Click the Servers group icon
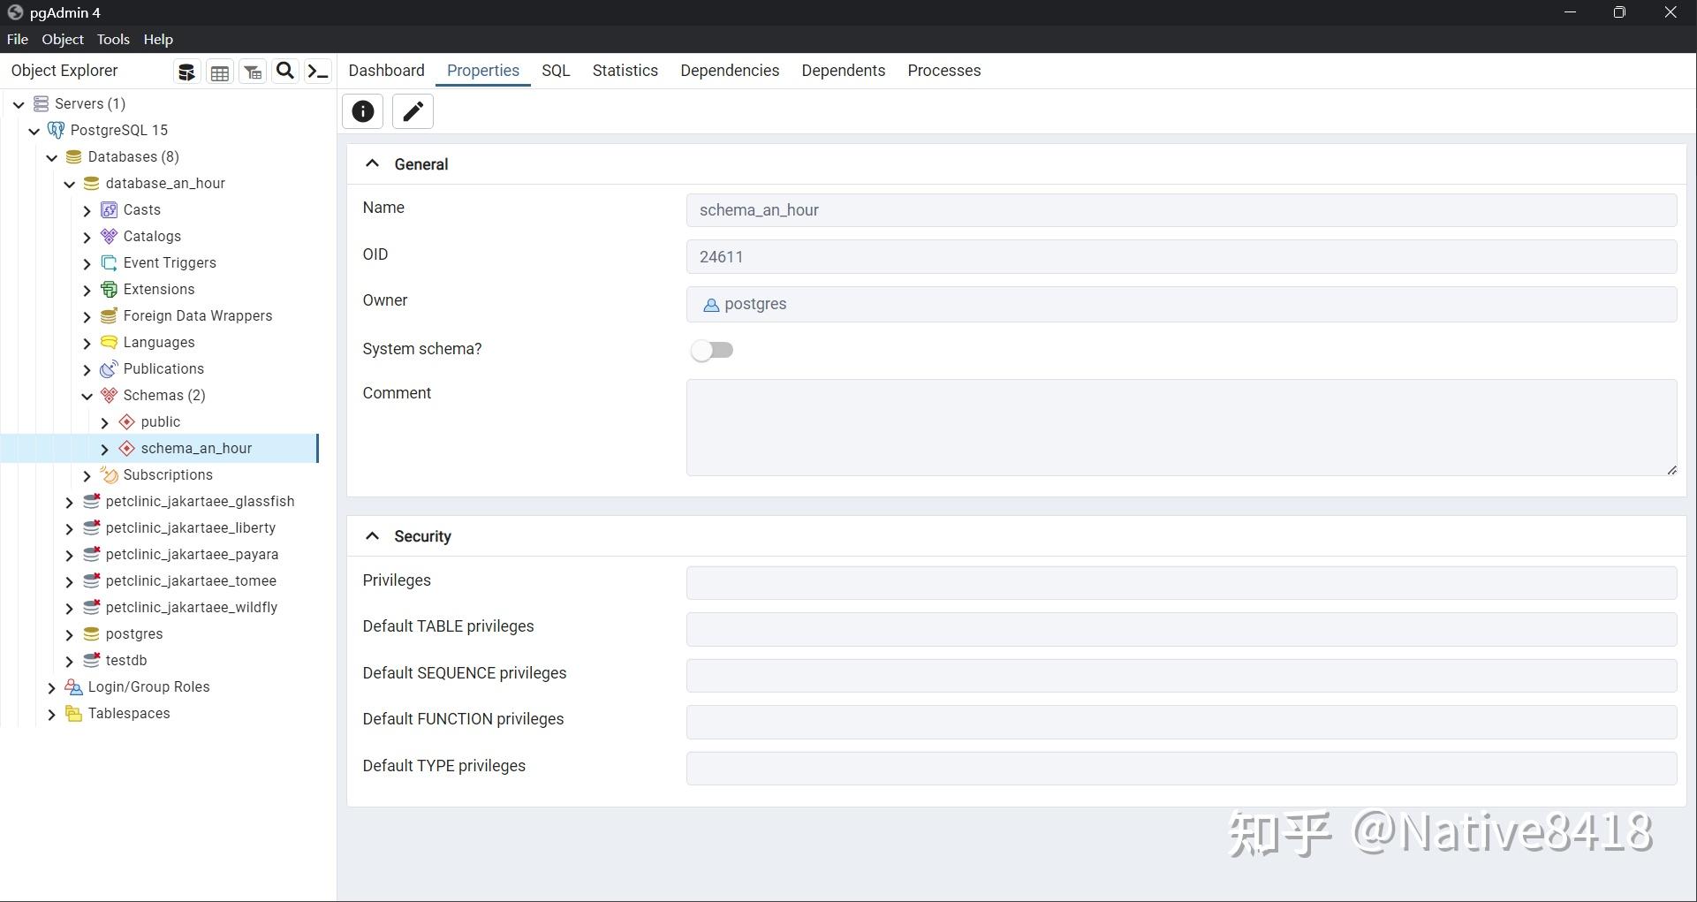Image resolution: width=1697 pixels, height=902 pixels. [41, 103]
